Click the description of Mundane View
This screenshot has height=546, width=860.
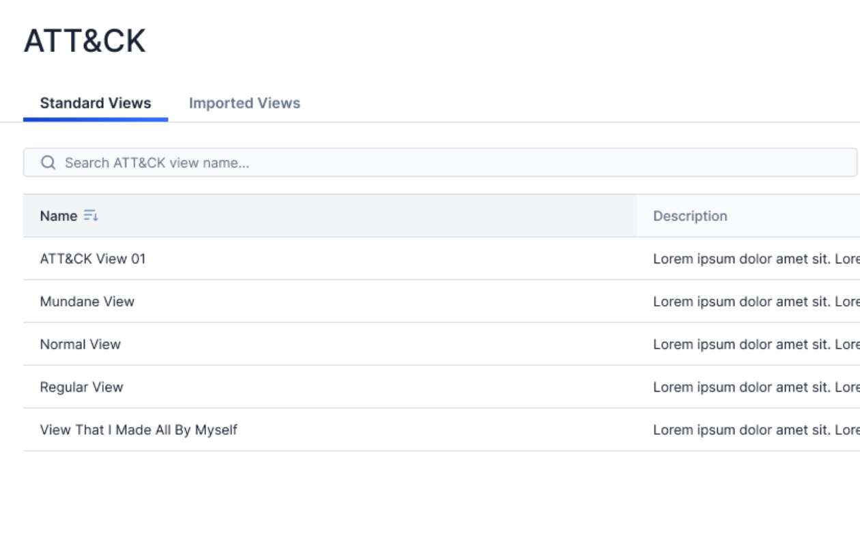(x=756, y=302)
